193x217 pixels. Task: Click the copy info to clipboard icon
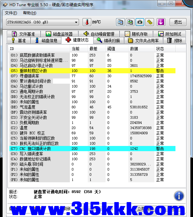tap(120, 22)
